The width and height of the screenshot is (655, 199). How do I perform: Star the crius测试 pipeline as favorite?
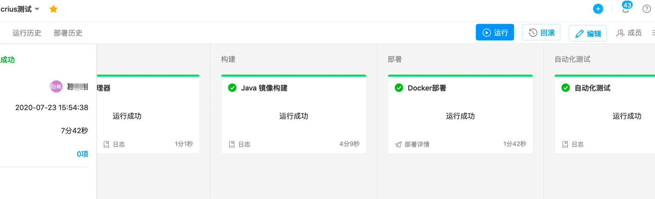pos(53,9)
